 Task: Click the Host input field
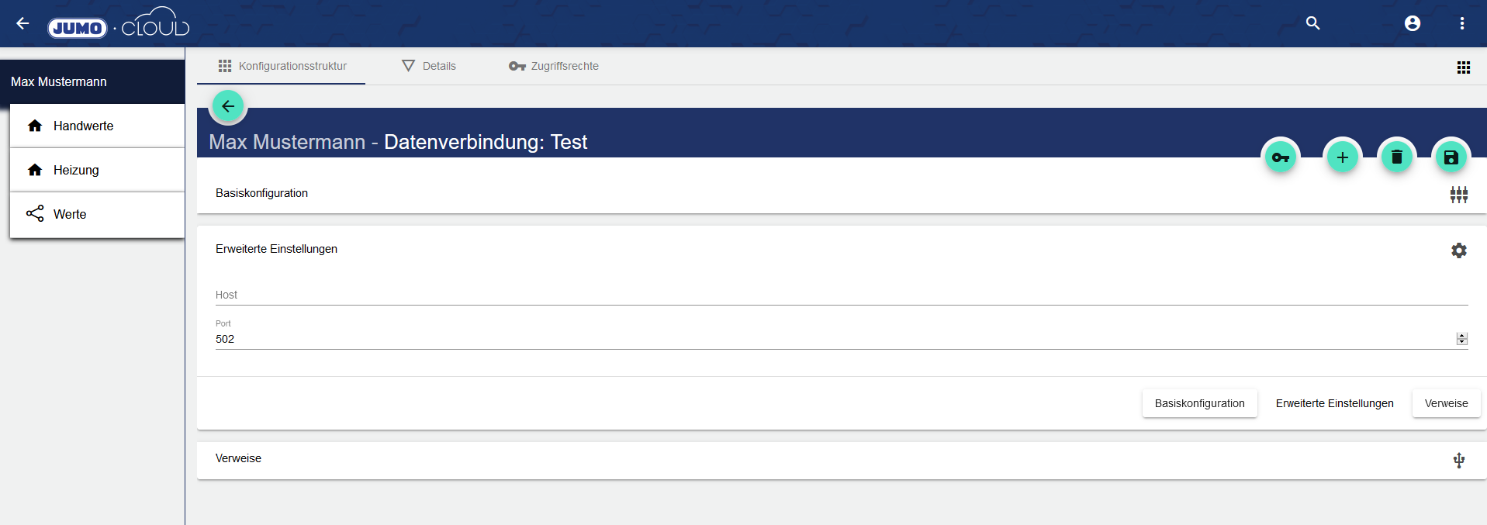point(841,295)
